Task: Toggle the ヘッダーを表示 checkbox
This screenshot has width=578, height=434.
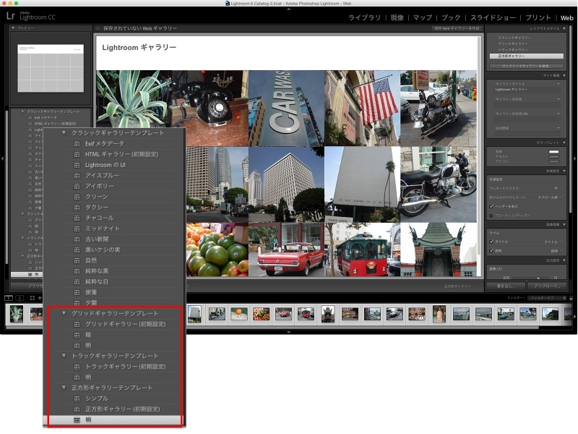Action: point(492,206)
